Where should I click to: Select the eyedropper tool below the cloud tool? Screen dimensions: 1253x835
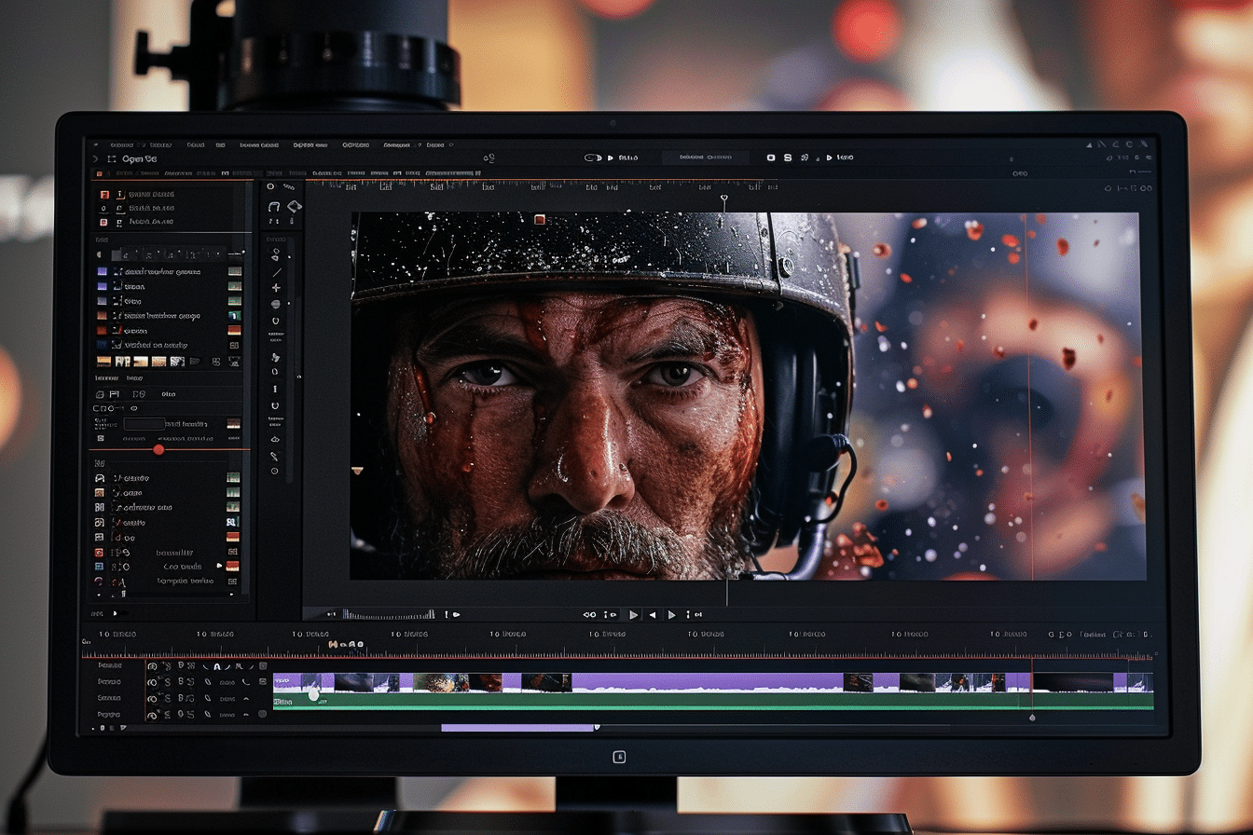pos(275,456)
